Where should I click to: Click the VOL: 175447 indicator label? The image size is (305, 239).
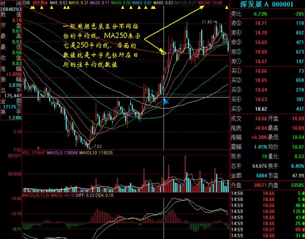[34, 153]
